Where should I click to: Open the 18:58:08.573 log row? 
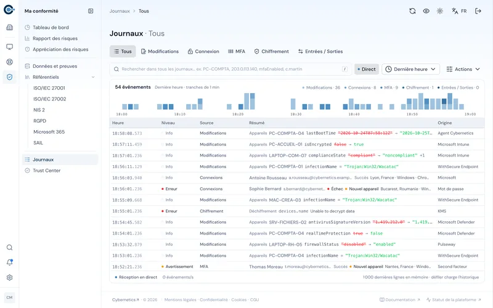pos(297,133)
